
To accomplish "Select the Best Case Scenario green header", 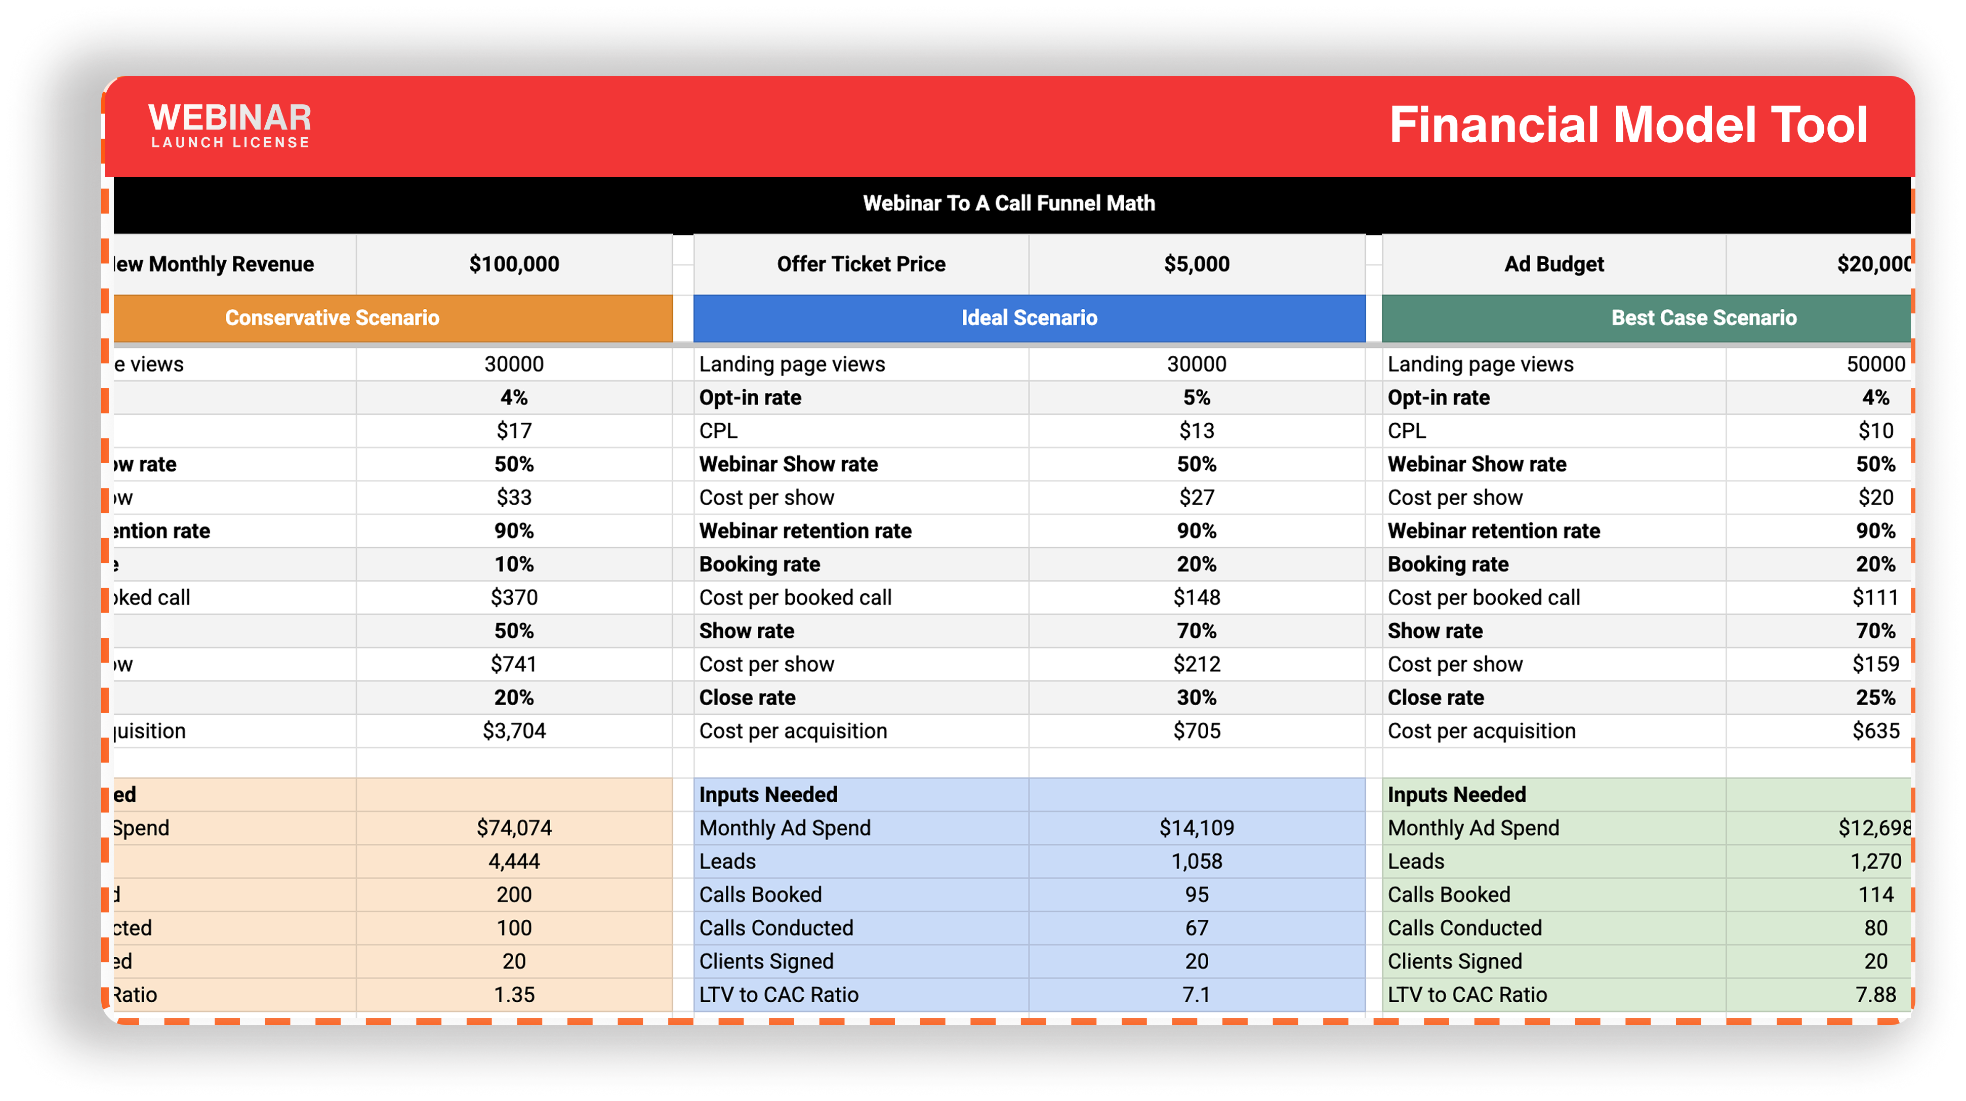I will coord(1703,317).
